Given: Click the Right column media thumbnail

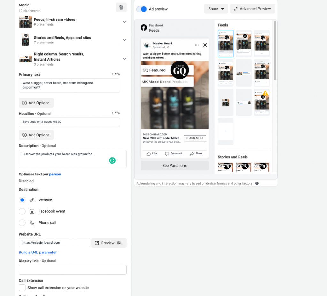Looking at the screenshot, I should [x=26, y=59].
